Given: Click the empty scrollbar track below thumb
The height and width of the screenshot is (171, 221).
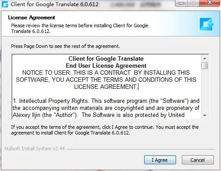Looking at the screenshot, I should [205, 90].
